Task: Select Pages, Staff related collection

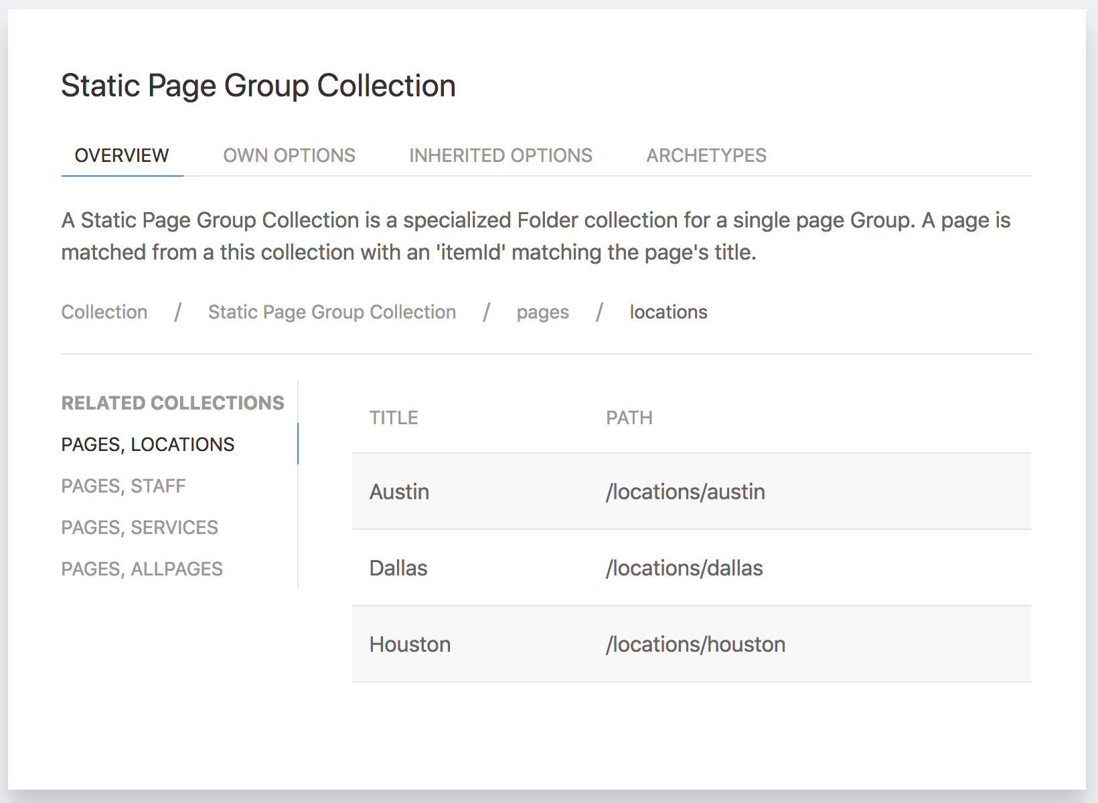Action: [x=123, y=486]
